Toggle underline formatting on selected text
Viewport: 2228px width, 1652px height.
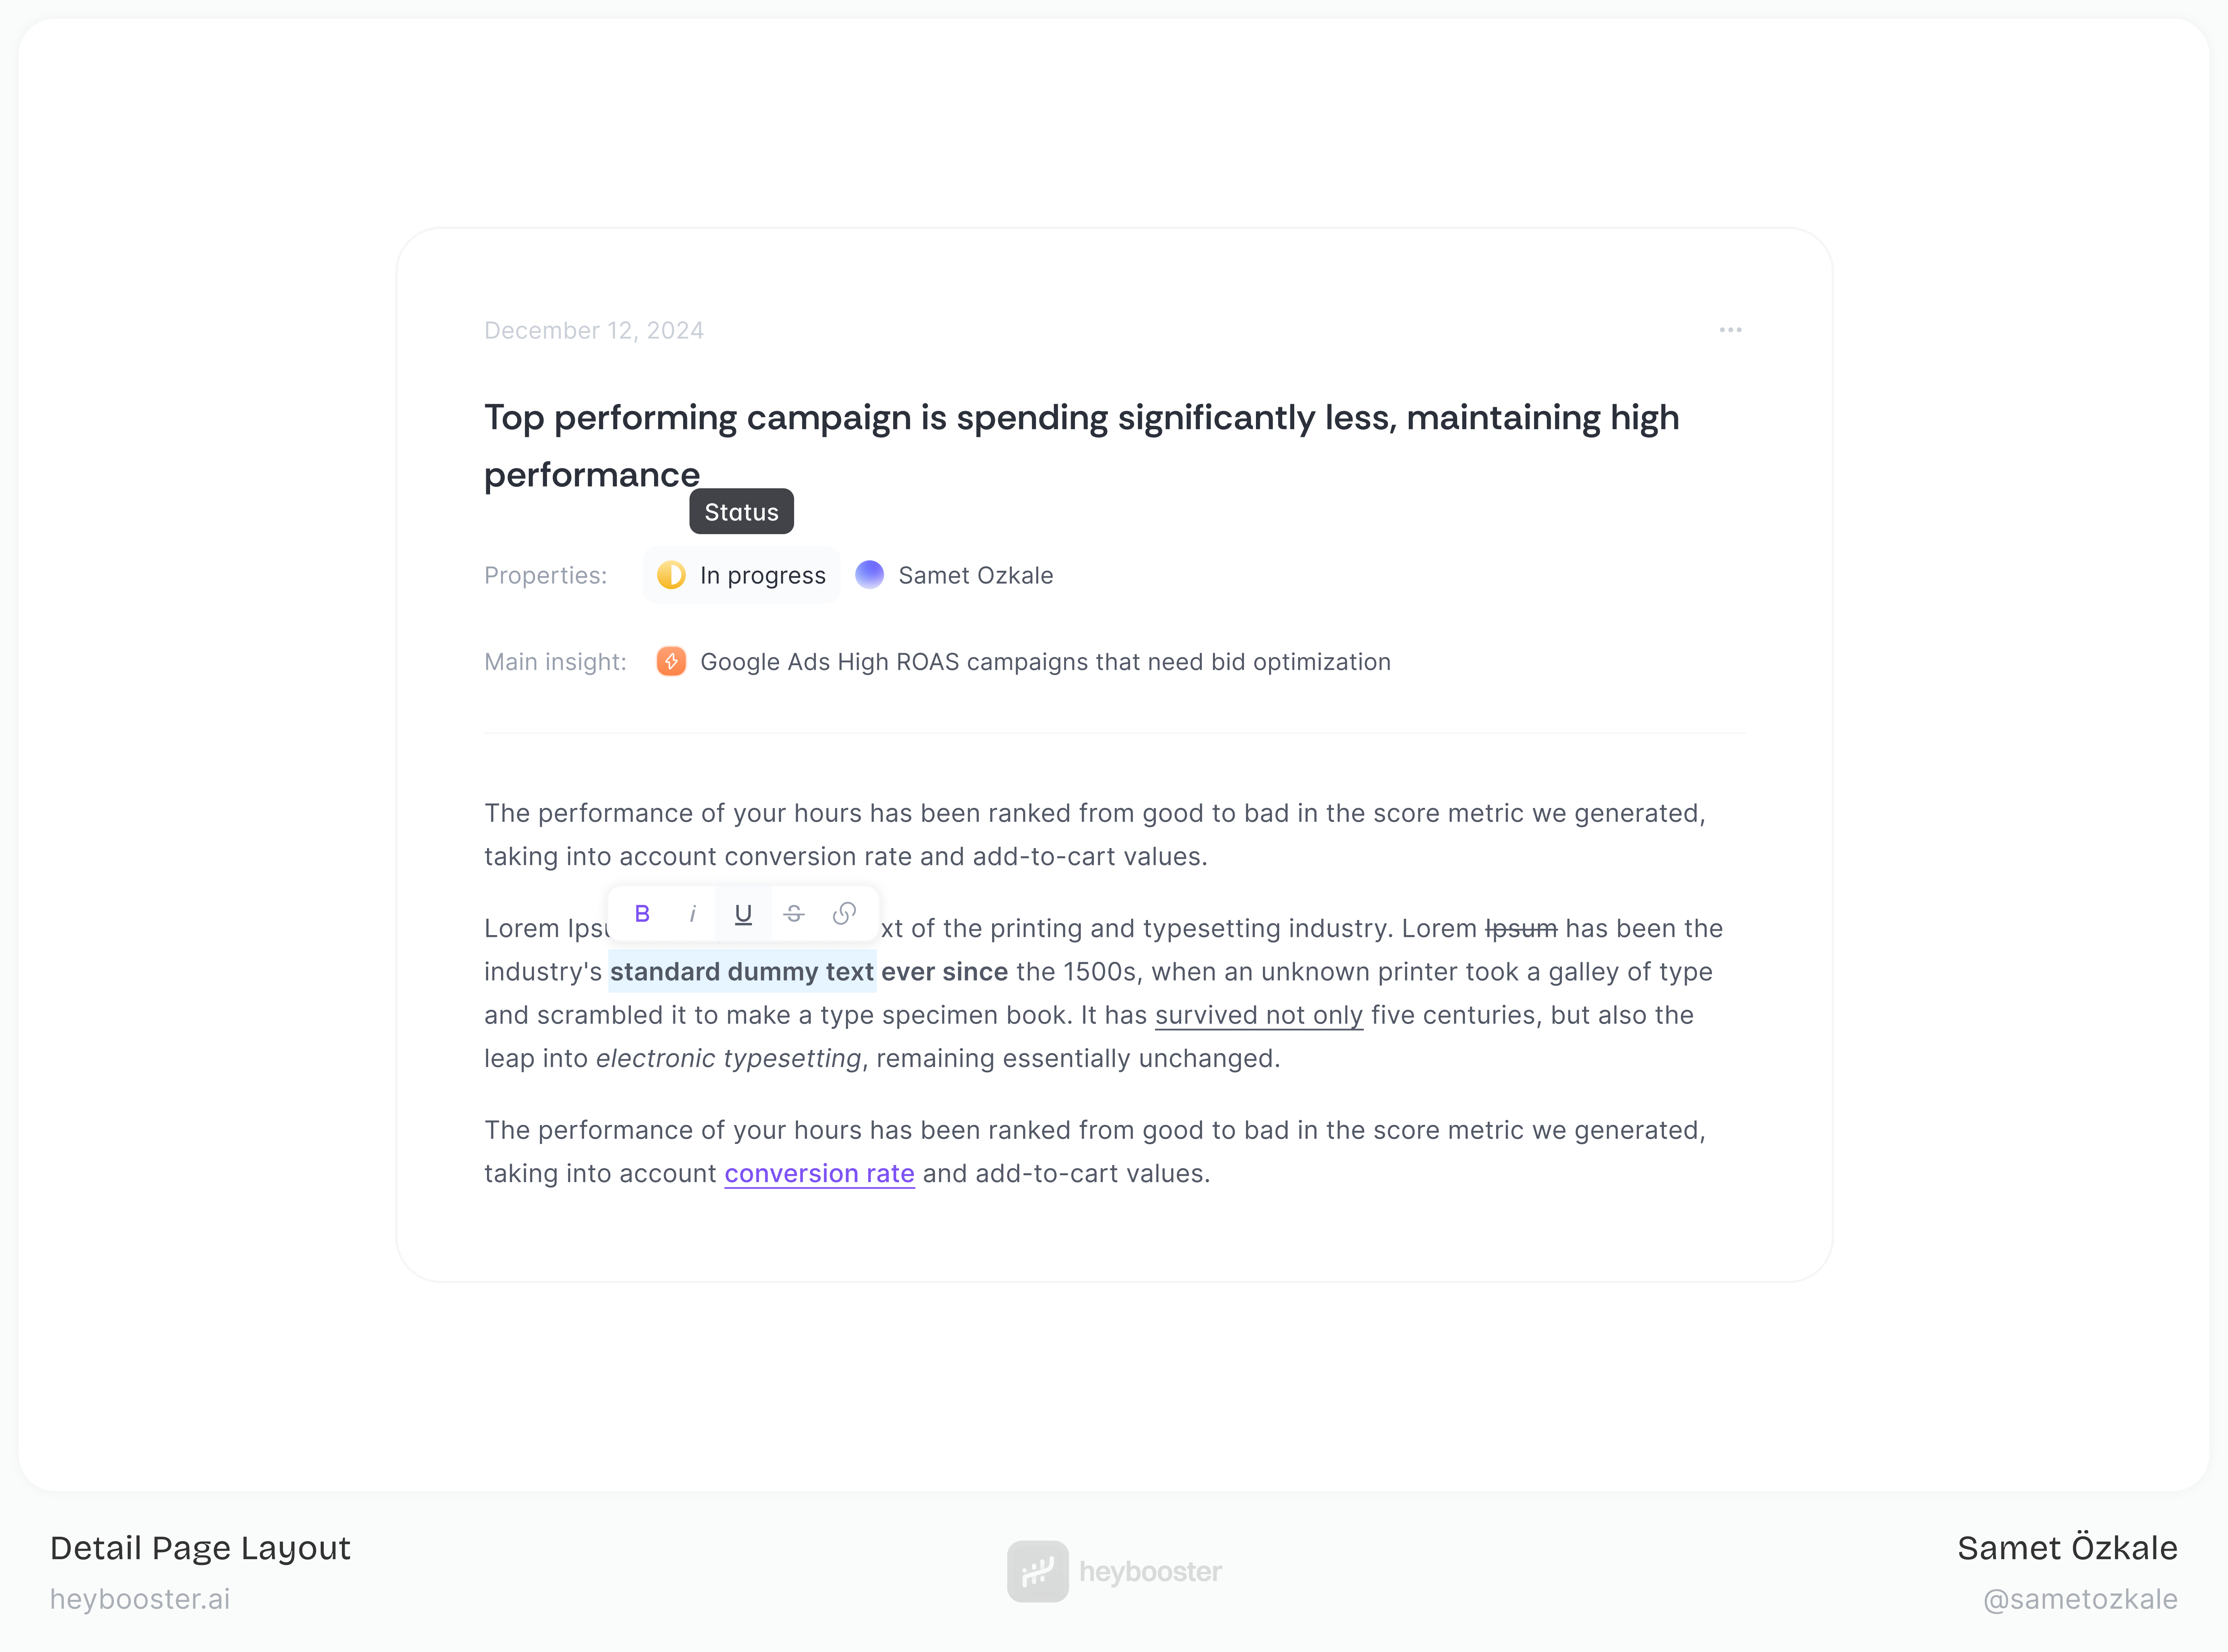(x=743, y=913)
